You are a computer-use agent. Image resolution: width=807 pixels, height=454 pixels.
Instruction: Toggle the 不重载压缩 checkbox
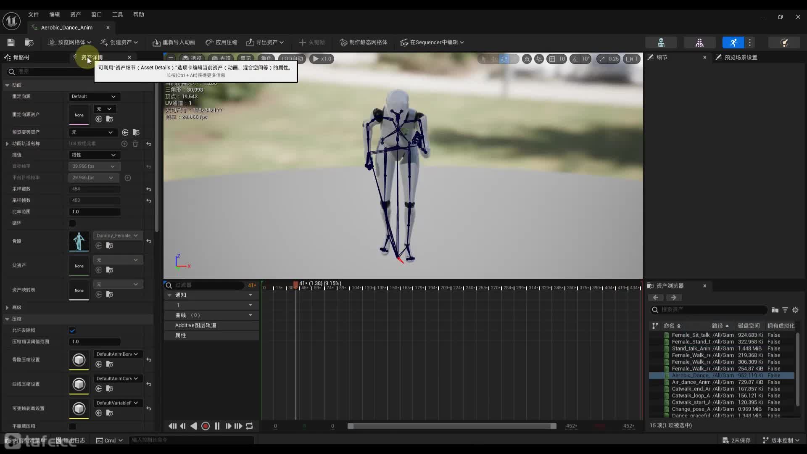(x=72, y=426)
